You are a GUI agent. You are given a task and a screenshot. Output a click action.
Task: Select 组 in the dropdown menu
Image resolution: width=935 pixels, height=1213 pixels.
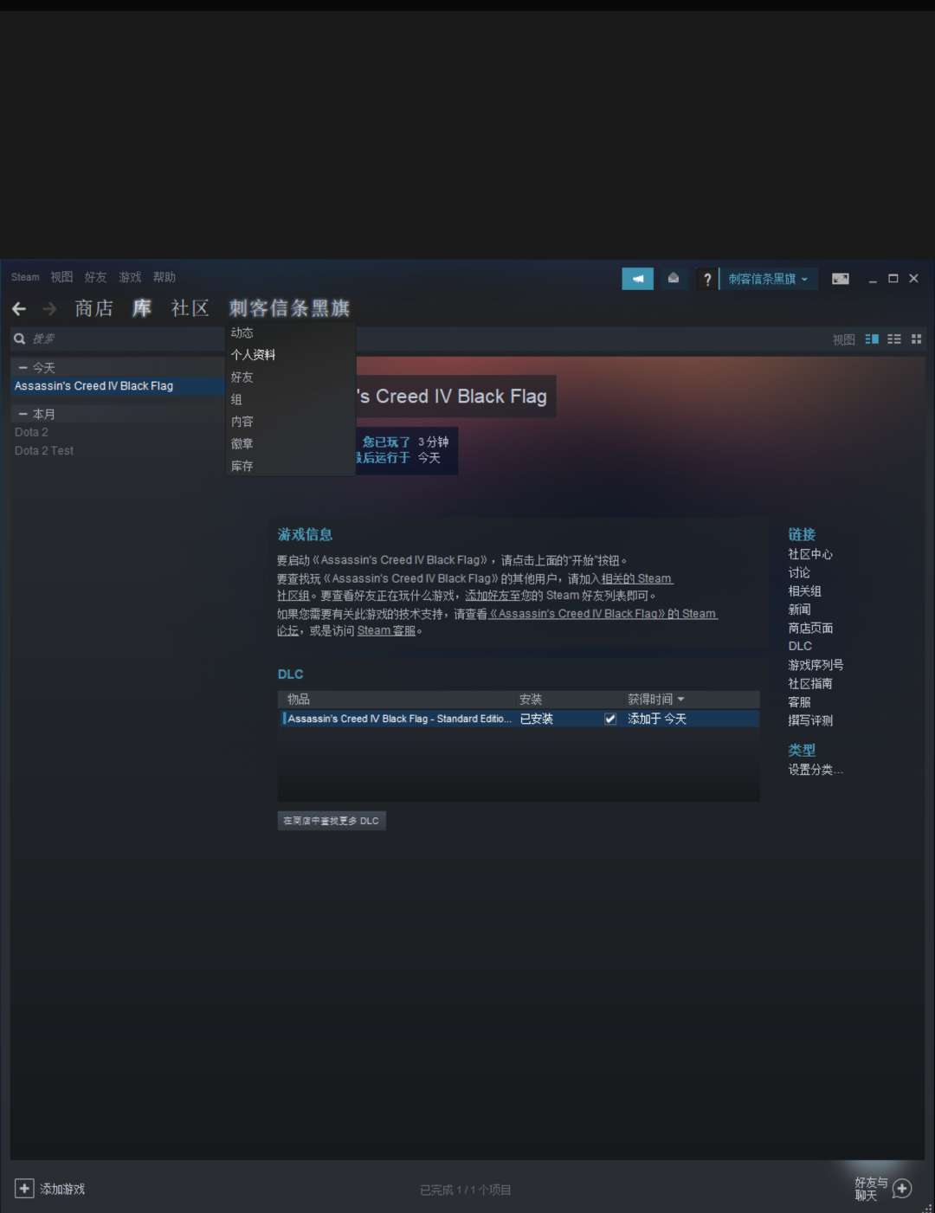291,399
